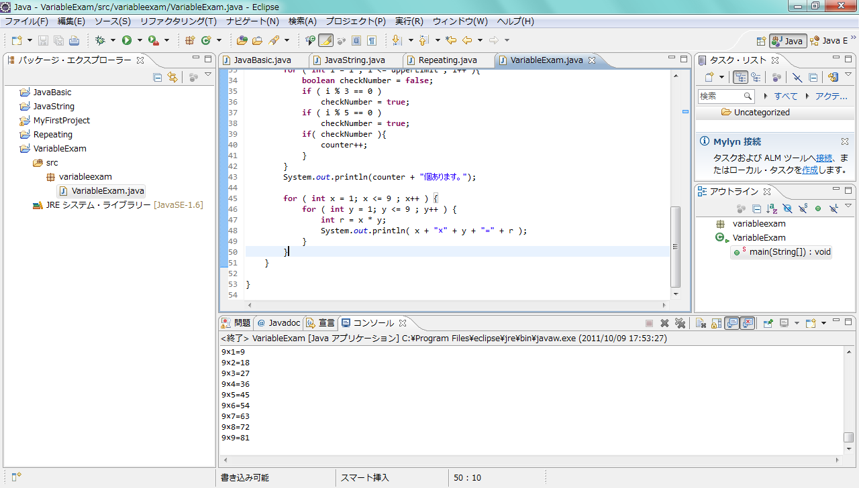Toggle Link with Editor in Package Explorer

click(172, 77)
